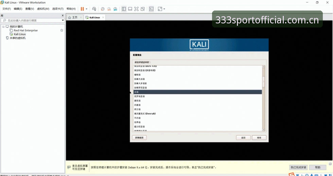Open the 帮助(H) menu
The width and height of the screenshot is (333, 176).
(71, 9)
